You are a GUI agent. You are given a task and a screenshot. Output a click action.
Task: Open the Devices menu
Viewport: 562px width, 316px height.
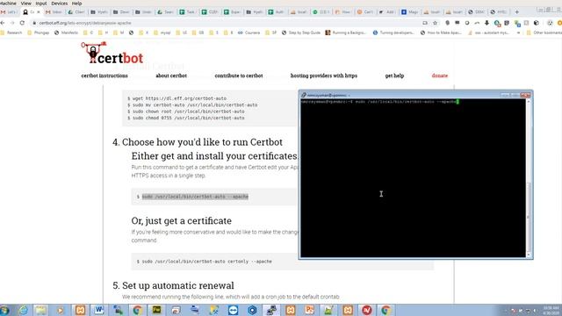(60, 4)
